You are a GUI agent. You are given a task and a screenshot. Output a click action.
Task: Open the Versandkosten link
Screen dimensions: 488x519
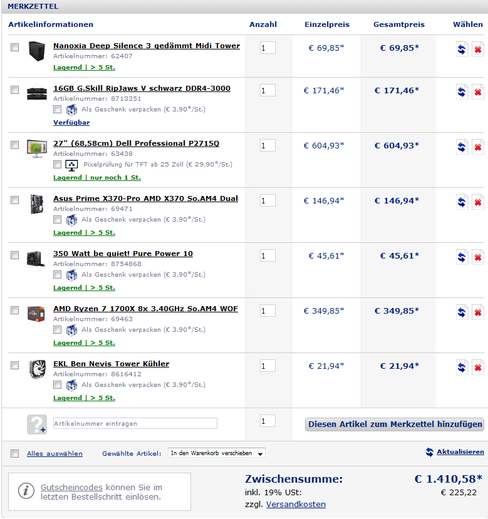pos(296,505)
